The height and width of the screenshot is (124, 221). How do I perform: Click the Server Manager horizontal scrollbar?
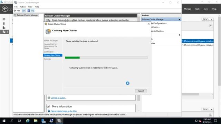click(190, 94)
